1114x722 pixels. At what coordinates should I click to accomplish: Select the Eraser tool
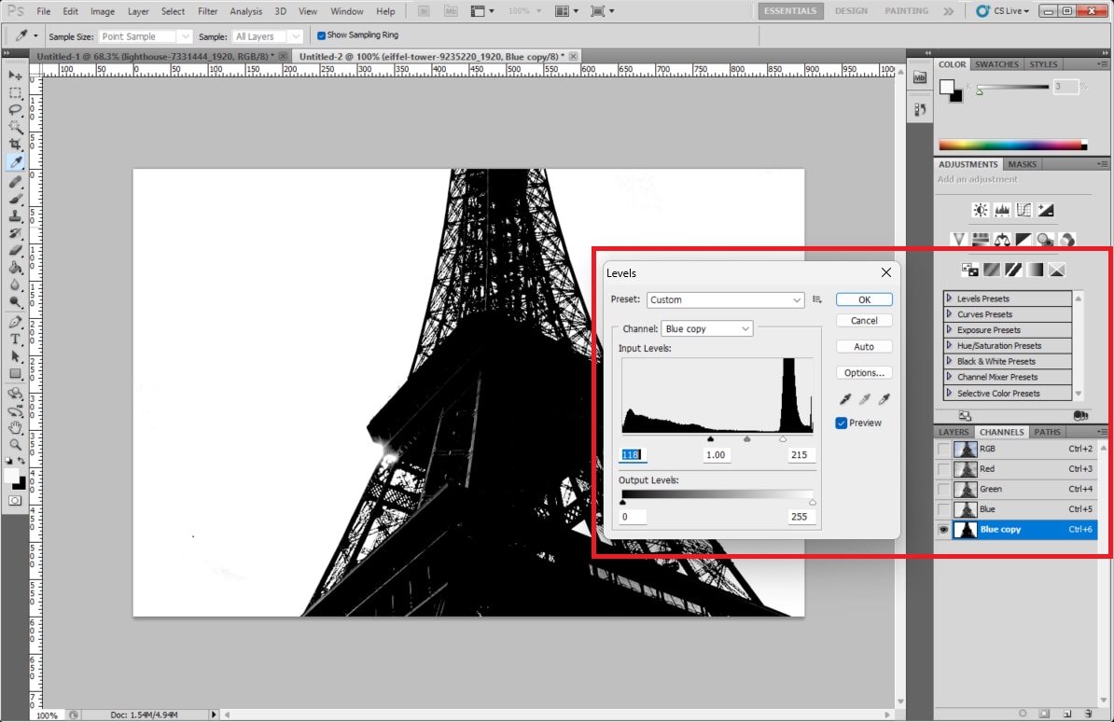tap(15, 250)
